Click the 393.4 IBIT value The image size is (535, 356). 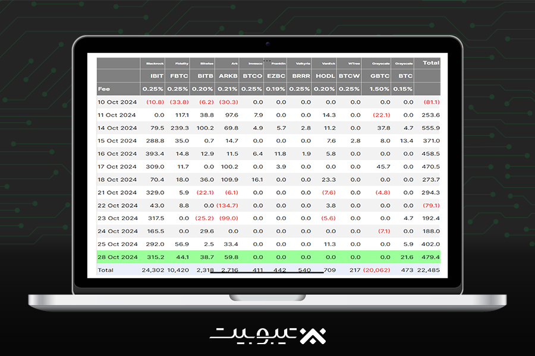coord(155,154)
